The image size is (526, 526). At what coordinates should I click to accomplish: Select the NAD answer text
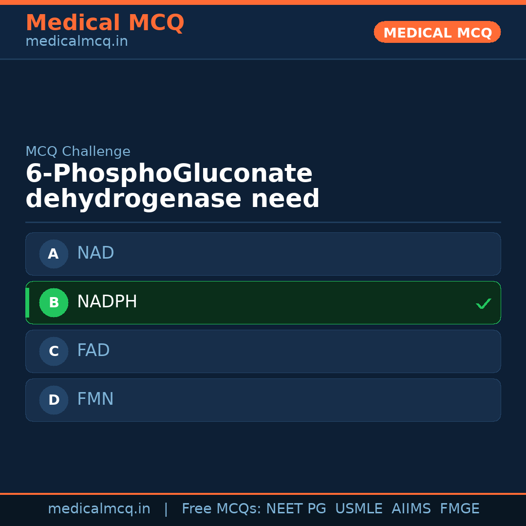(x=95, y=253)
